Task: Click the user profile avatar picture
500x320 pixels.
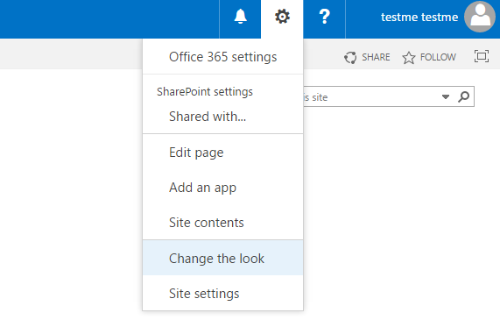Action: 480,17
